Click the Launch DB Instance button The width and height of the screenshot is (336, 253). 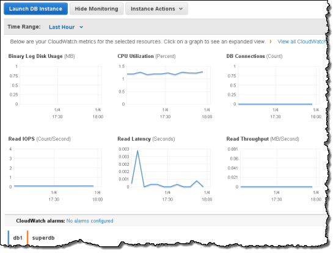pos(36,9)
